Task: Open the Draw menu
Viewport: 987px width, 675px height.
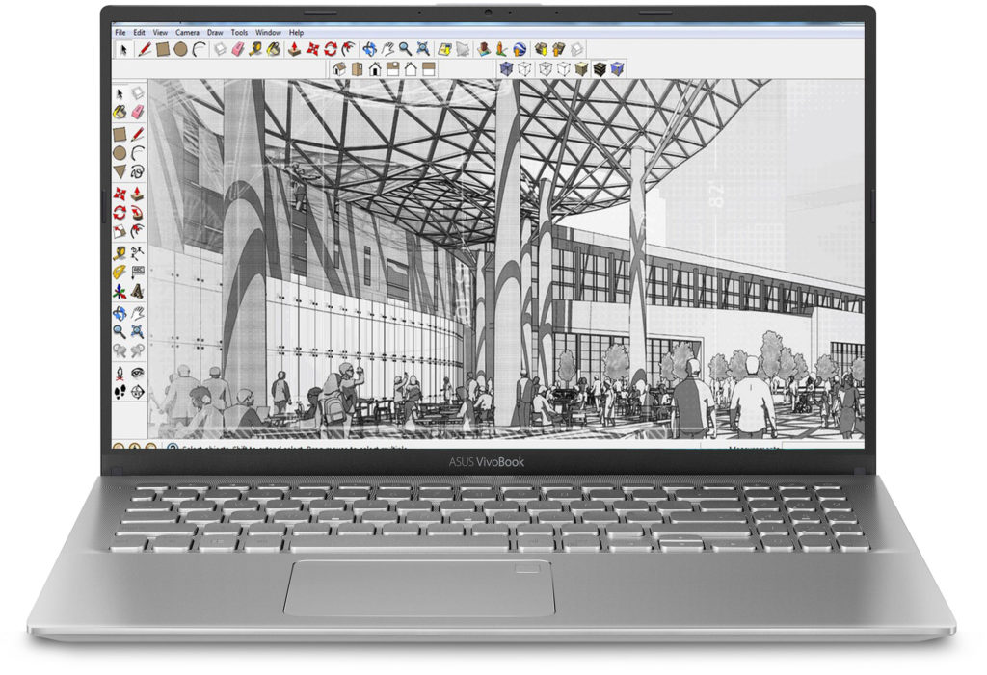Action: pyautogui.click(x=216, y=31)
